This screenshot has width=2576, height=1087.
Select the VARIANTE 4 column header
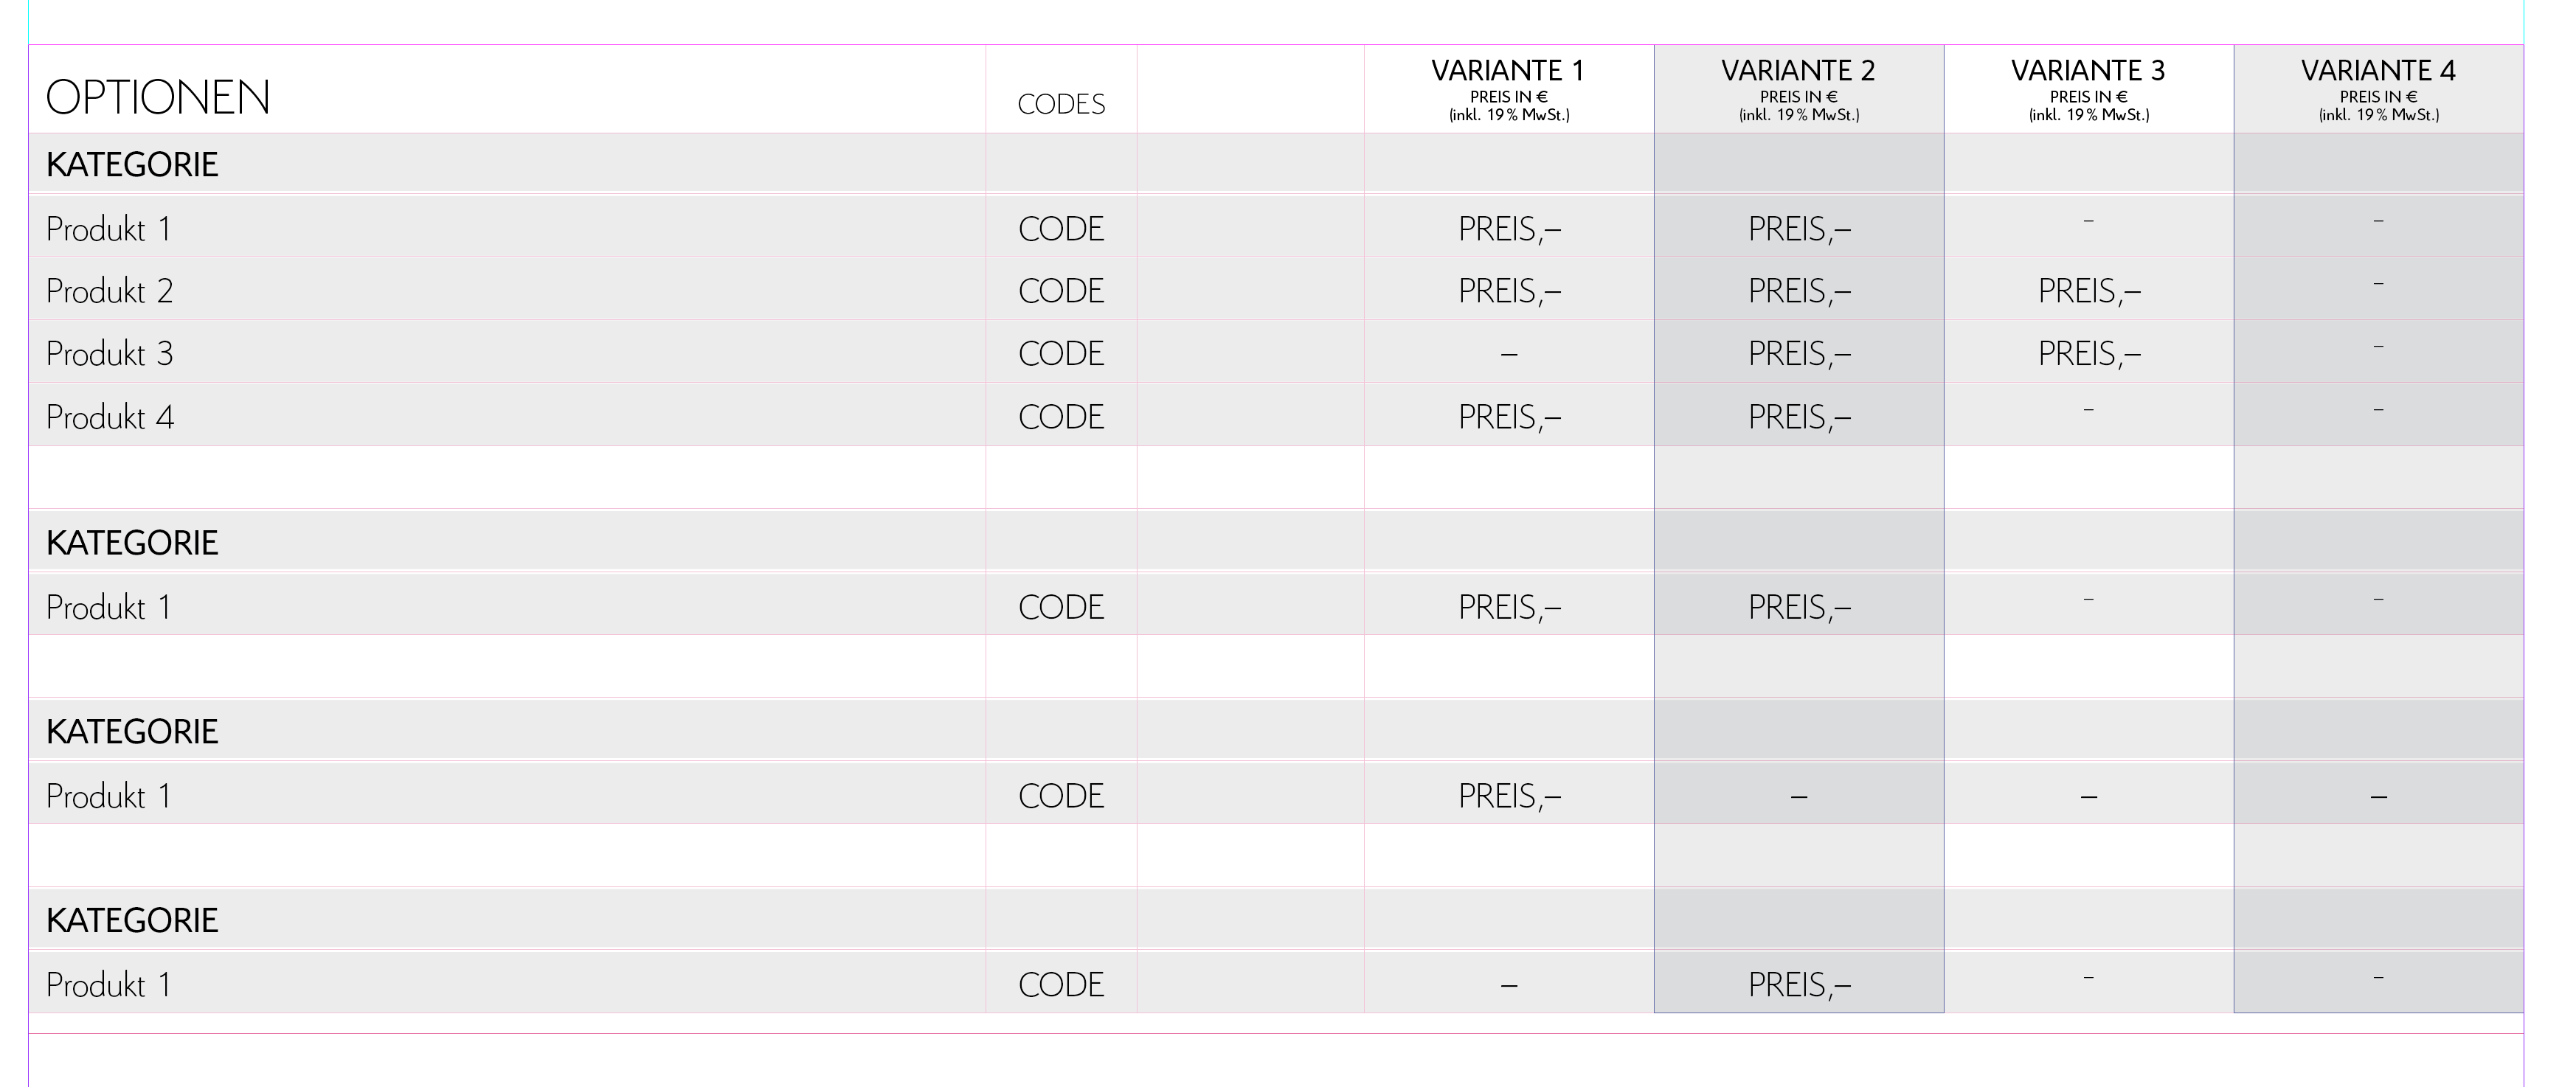(x=2378, y=71)
